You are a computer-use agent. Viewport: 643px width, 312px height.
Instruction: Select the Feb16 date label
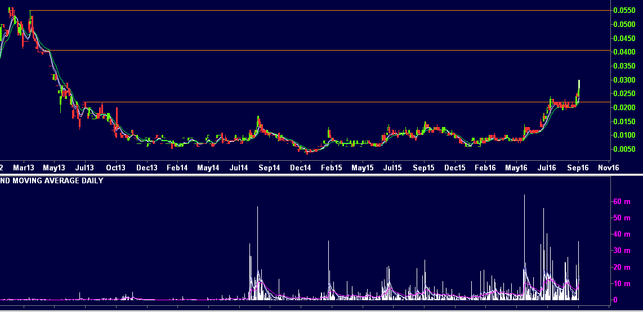pyautogui.click(x=485, y=168)
